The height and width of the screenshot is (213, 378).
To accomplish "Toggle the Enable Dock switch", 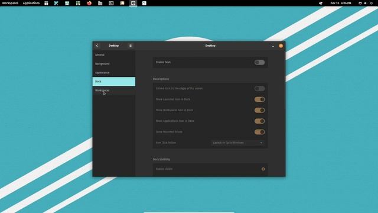I will [259, 62].
